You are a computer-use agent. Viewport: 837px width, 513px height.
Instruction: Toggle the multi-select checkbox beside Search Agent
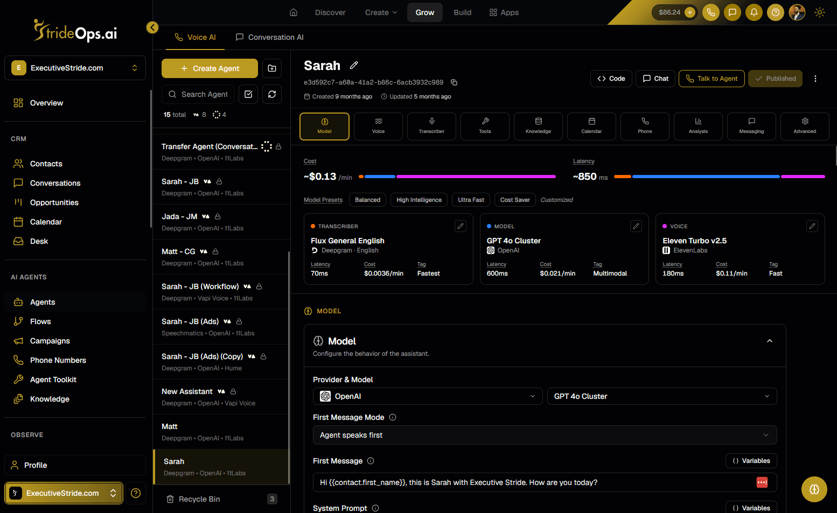click(x=248, y=94)
